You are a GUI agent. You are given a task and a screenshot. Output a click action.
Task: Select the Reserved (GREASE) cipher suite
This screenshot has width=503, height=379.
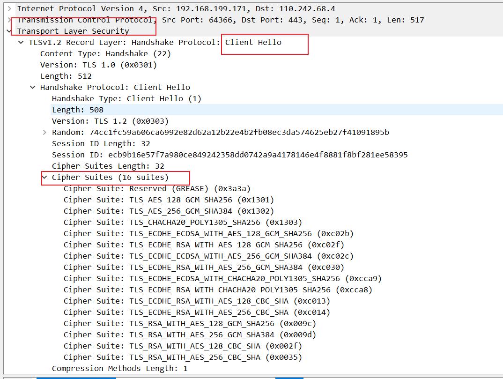[x=157, y=188]
